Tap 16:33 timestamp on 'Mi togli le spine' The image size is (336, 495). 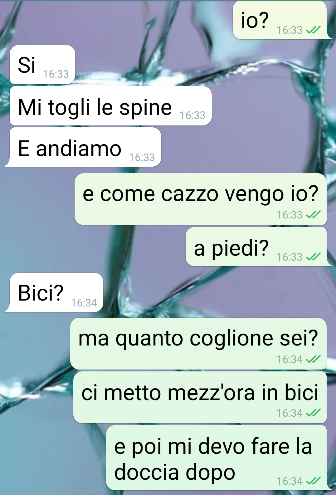tap(192, 115)
